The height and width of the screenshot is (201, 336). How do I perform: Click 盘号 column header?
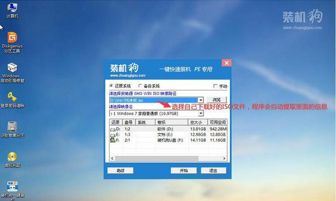tap(129, 122)
